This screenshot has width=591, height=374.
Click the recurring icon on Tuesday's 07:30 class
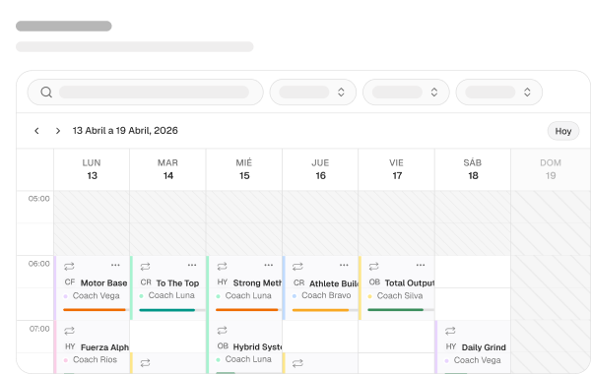click(145, 363)
